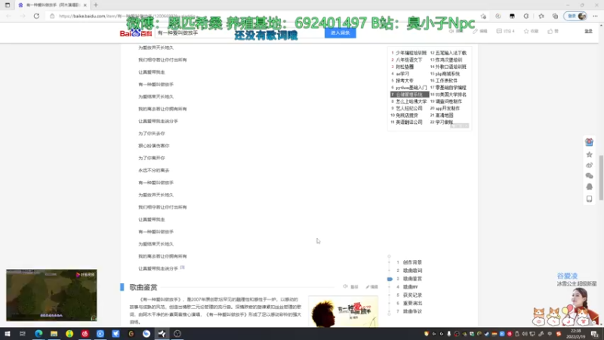Image resolution: width=604 pixels, height=340 pixels.
Task: Click the discussion button in header
Action: coord(505,31)
